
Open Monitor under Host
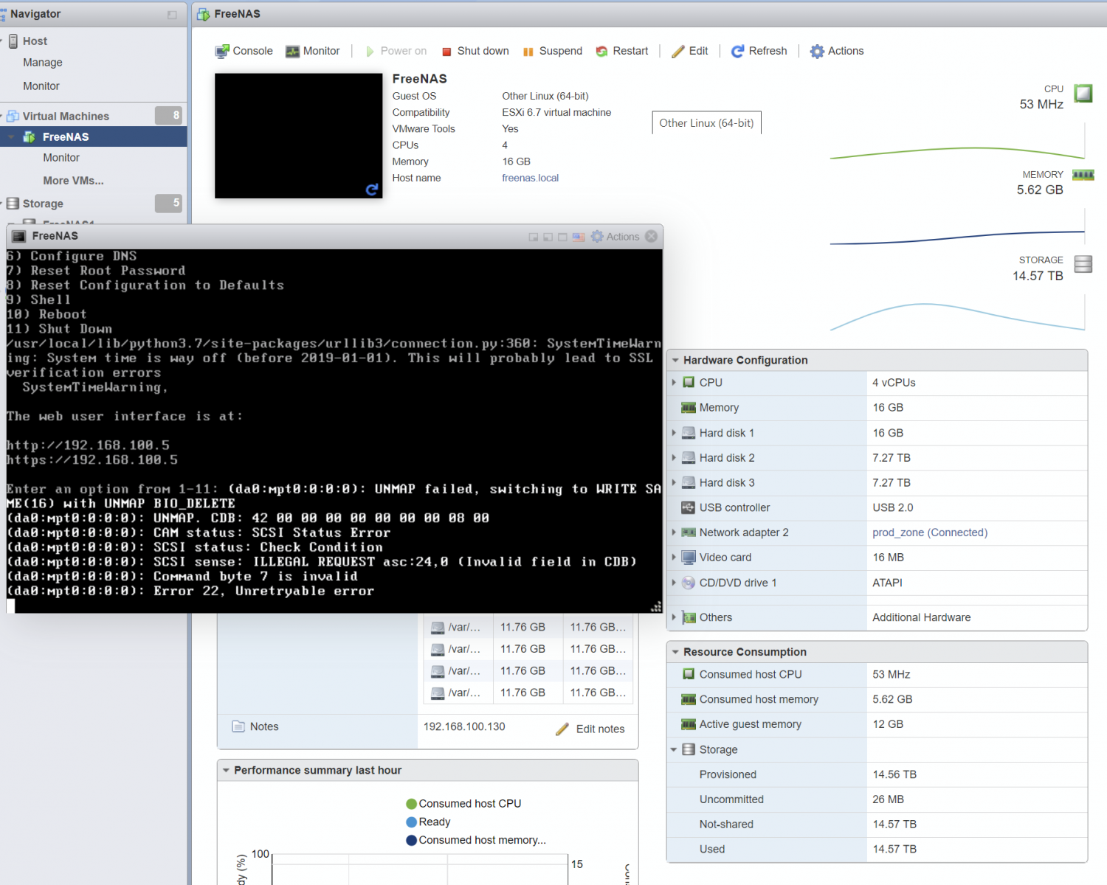(x=41, y=86)
